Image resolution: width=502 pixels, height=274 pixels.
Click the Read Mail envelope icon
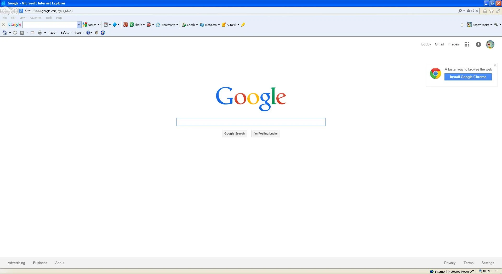point(32,33)
